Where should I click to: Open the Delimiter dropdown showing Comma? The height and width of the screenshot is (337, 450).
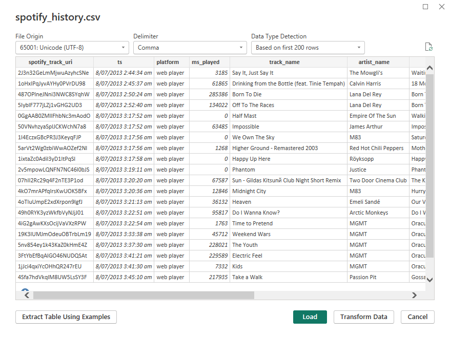[x=190, y=48]
